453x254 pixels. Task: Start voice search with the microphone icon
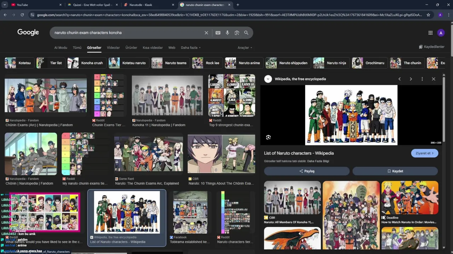tap(227, 33)
